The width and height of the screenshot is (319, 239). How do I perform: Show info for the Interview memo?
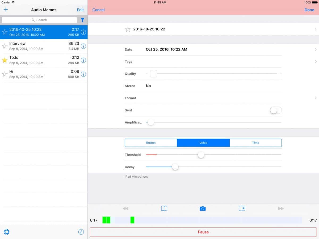pyautogui.click(x=83, y=46)
